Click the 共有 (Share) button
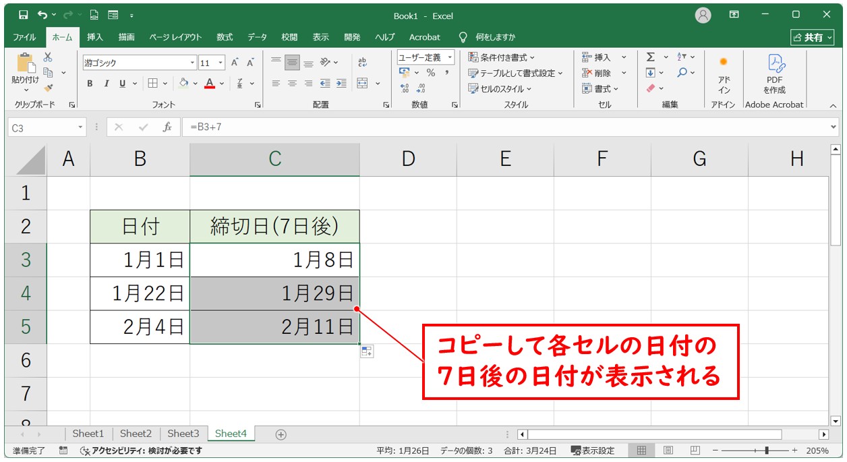This screenshot has width=847, height=462. 812,37
